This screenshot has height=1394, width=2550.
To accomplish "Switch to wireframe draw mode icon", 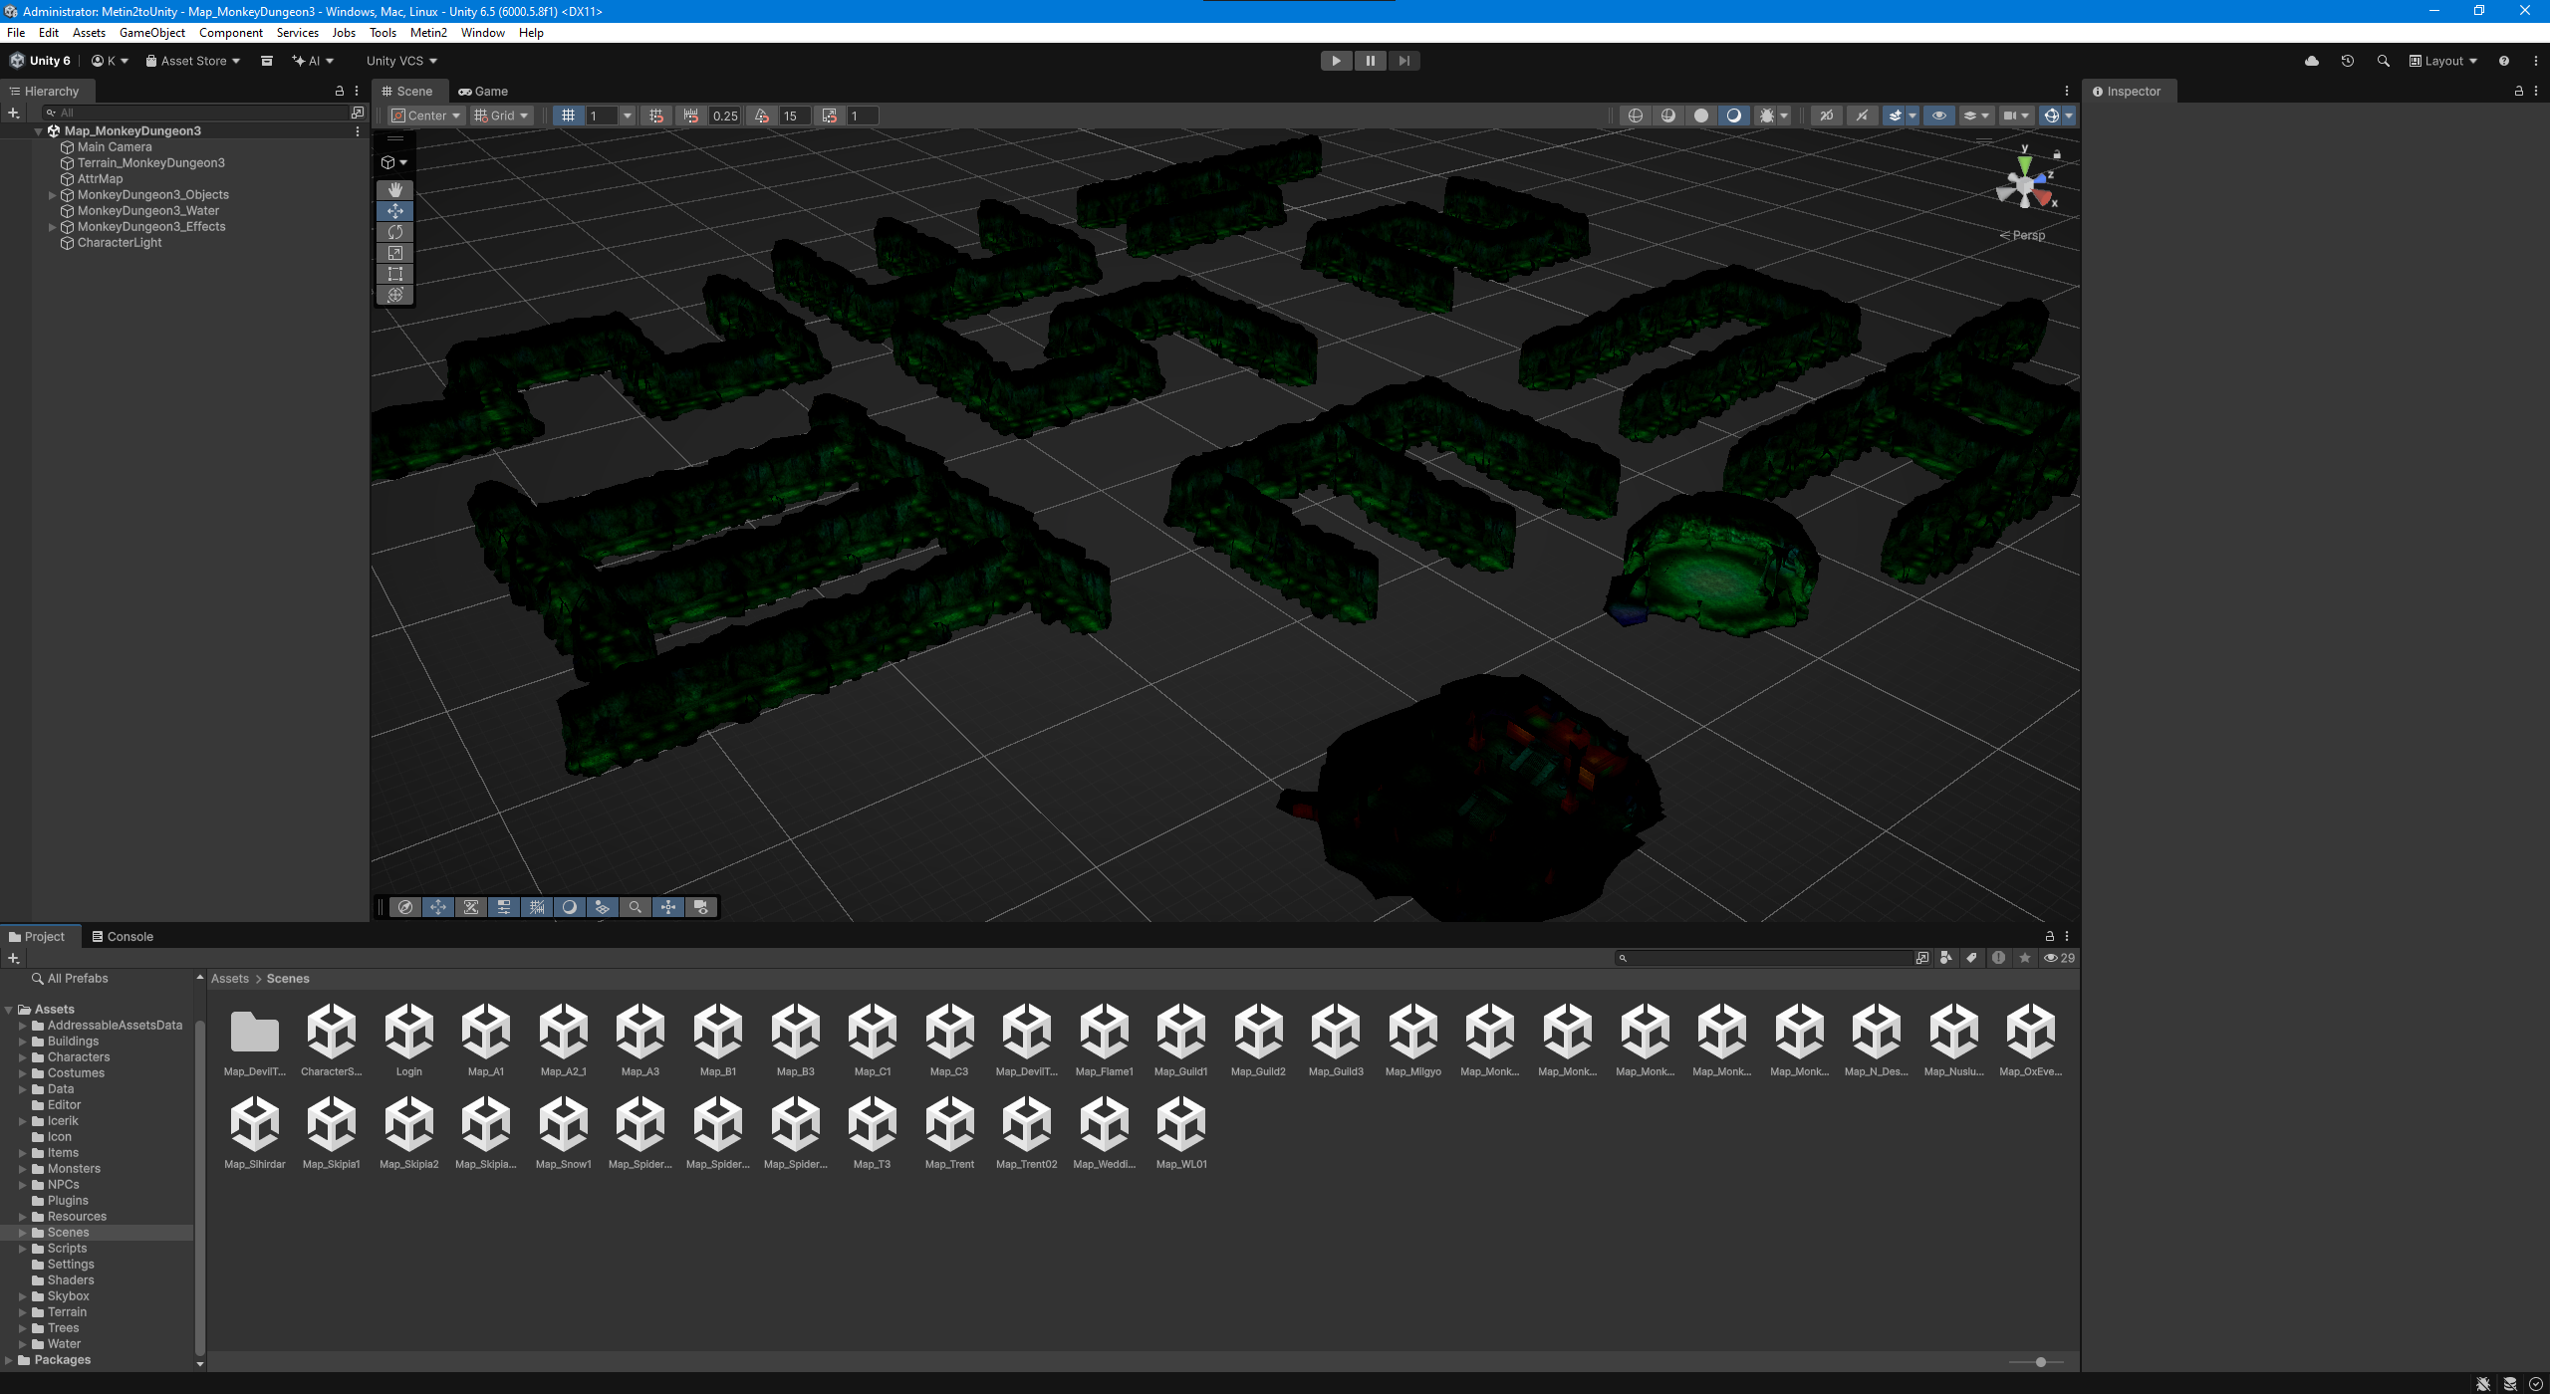I will tap(1635, 116).
